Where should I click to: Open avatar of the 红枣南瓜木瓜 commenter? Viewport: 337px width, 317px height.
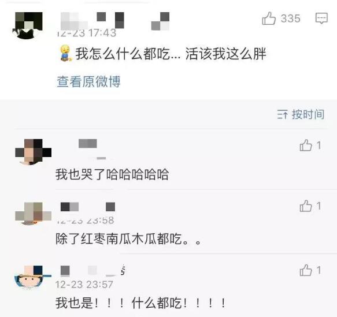33,214
